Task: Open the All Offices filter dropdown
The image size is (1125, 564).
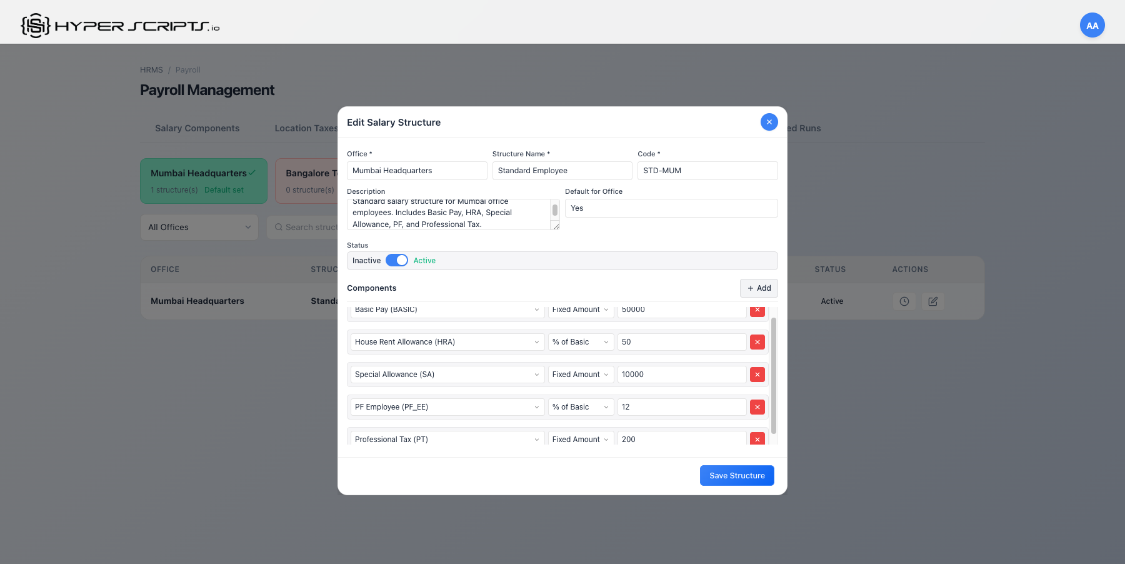Action: coord(199,227)
